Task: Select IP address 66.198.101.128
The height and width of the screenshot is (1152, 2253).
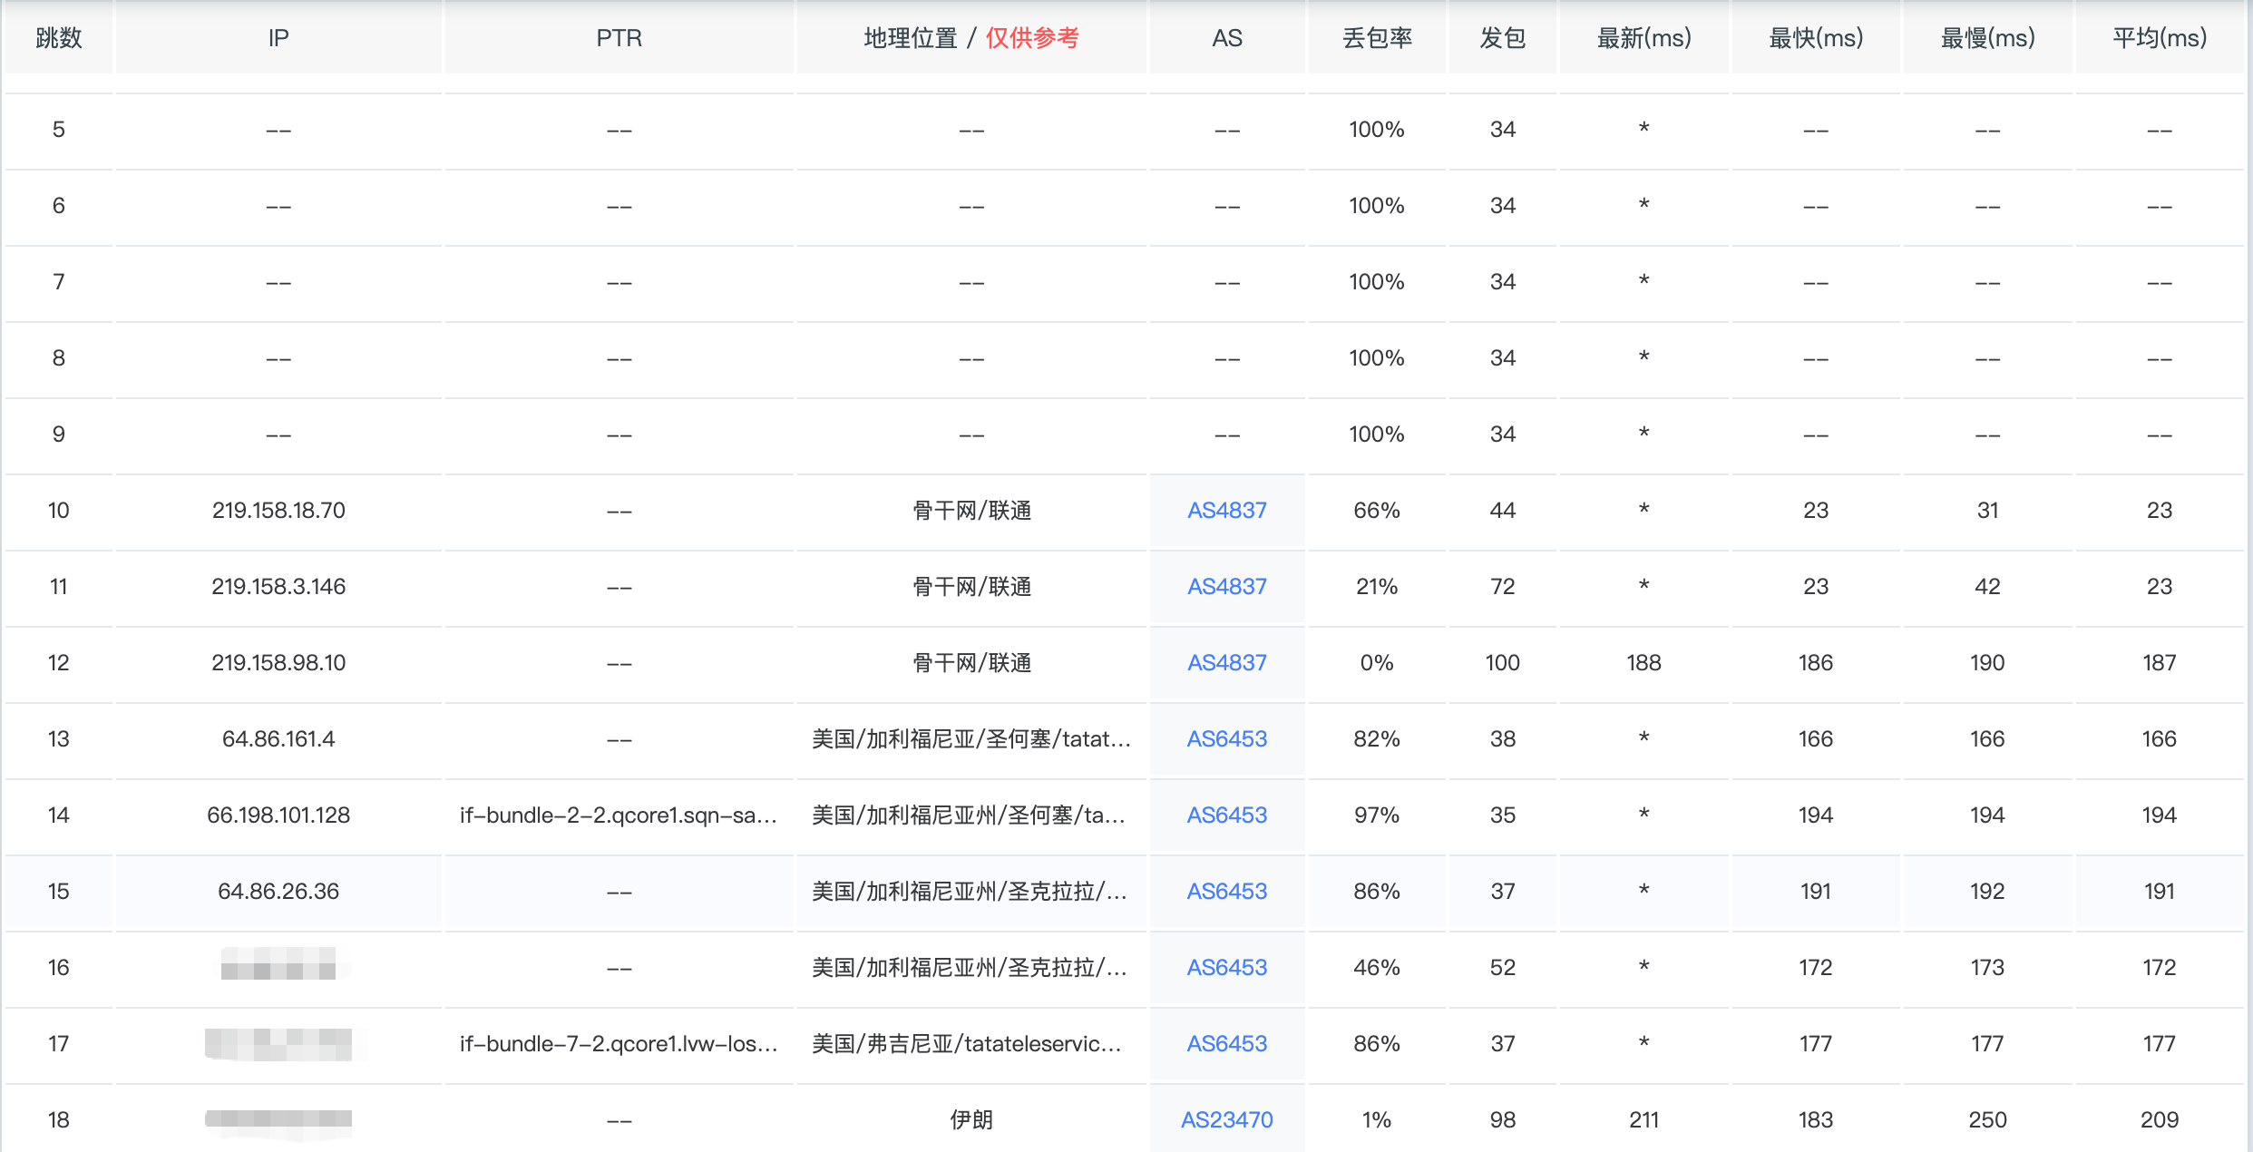Action: tap(278, 815)
